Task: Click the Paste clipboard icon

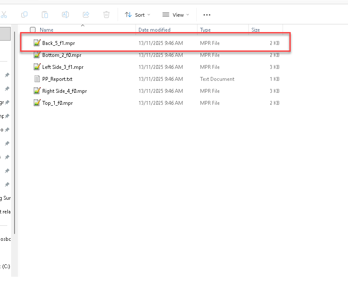Action: click(45, 15)
